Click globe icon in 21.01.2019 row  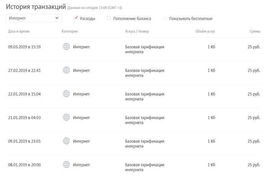coord(66,117)
